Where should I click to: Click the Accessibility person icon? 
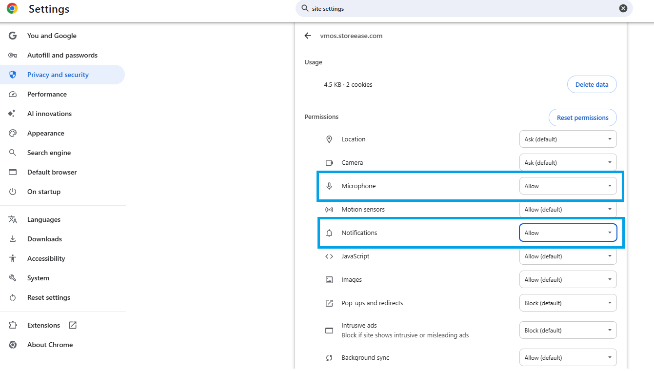[x=13, y=258]
